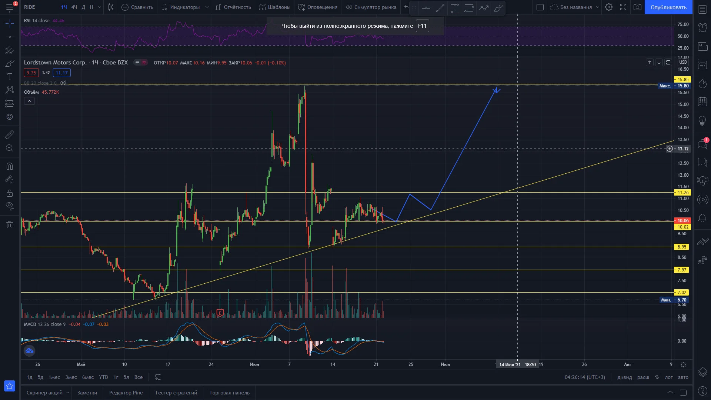Viewport: 711px width, 400px height.
Task: Click the 11.17 ask price box
Action: [62, 73]
